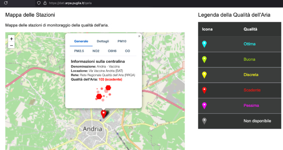Click the padlock site security icon
283x150 pixels.
coord(45,3)
